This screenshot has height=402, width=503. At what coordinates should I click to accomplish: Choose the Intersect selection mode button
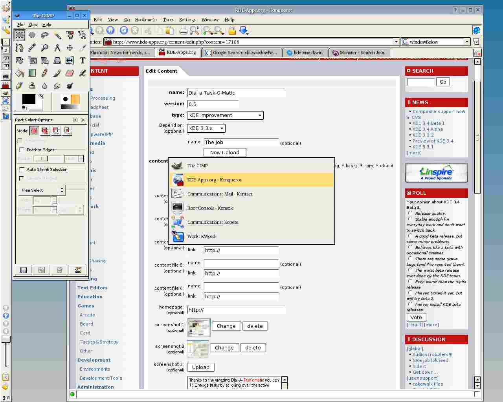pos(68,131)
